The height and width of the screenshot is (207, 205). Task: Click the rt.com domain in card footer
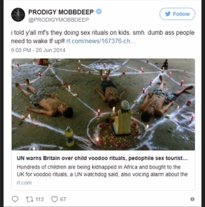(x=24, y=183)
